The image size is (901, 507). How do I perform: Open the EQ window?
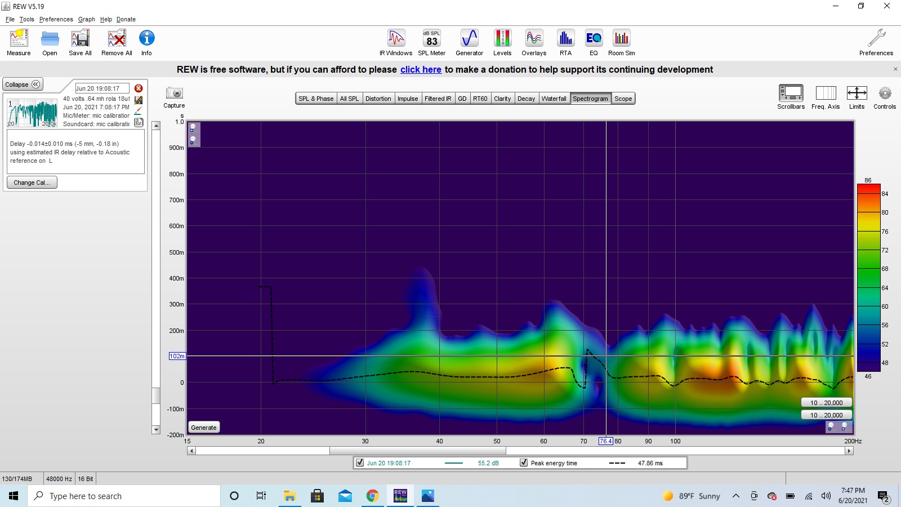(x=594, y=38)
